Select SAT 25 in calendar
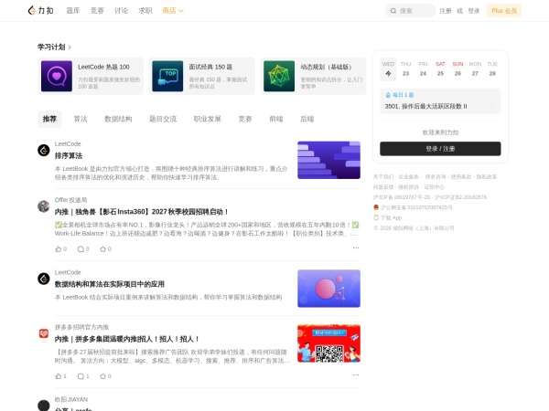 click(x=440, y=68)
